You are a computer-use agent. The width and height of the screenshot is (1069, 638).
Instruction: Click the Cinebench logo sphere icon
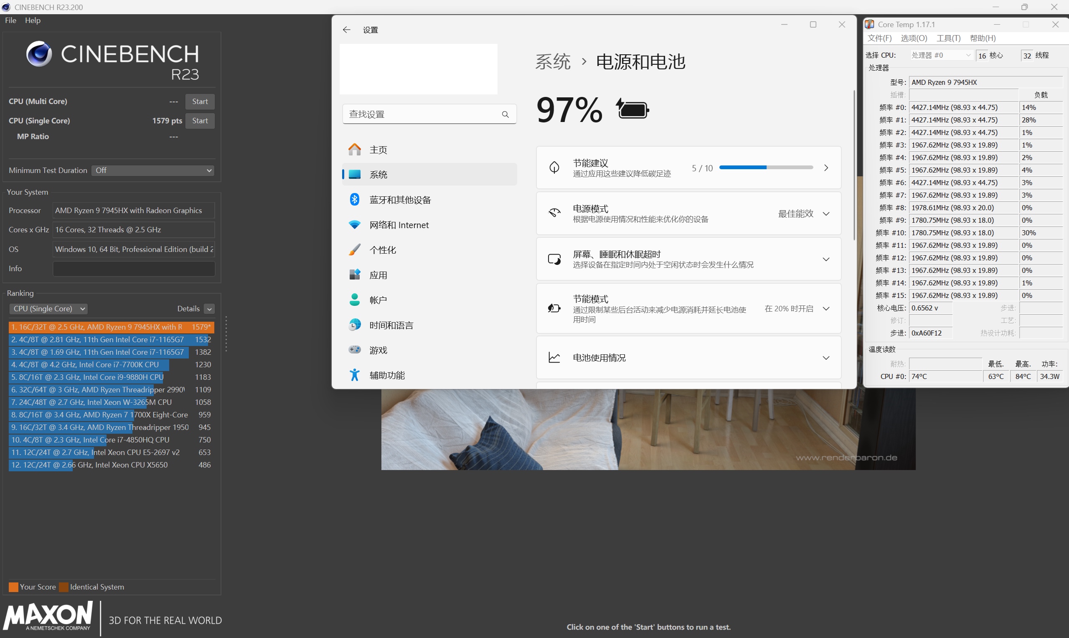pyautogui.click(x=39, y=54)
